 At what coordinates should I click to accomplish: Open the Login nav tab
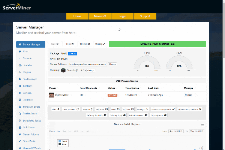click(x=122, y=16)
